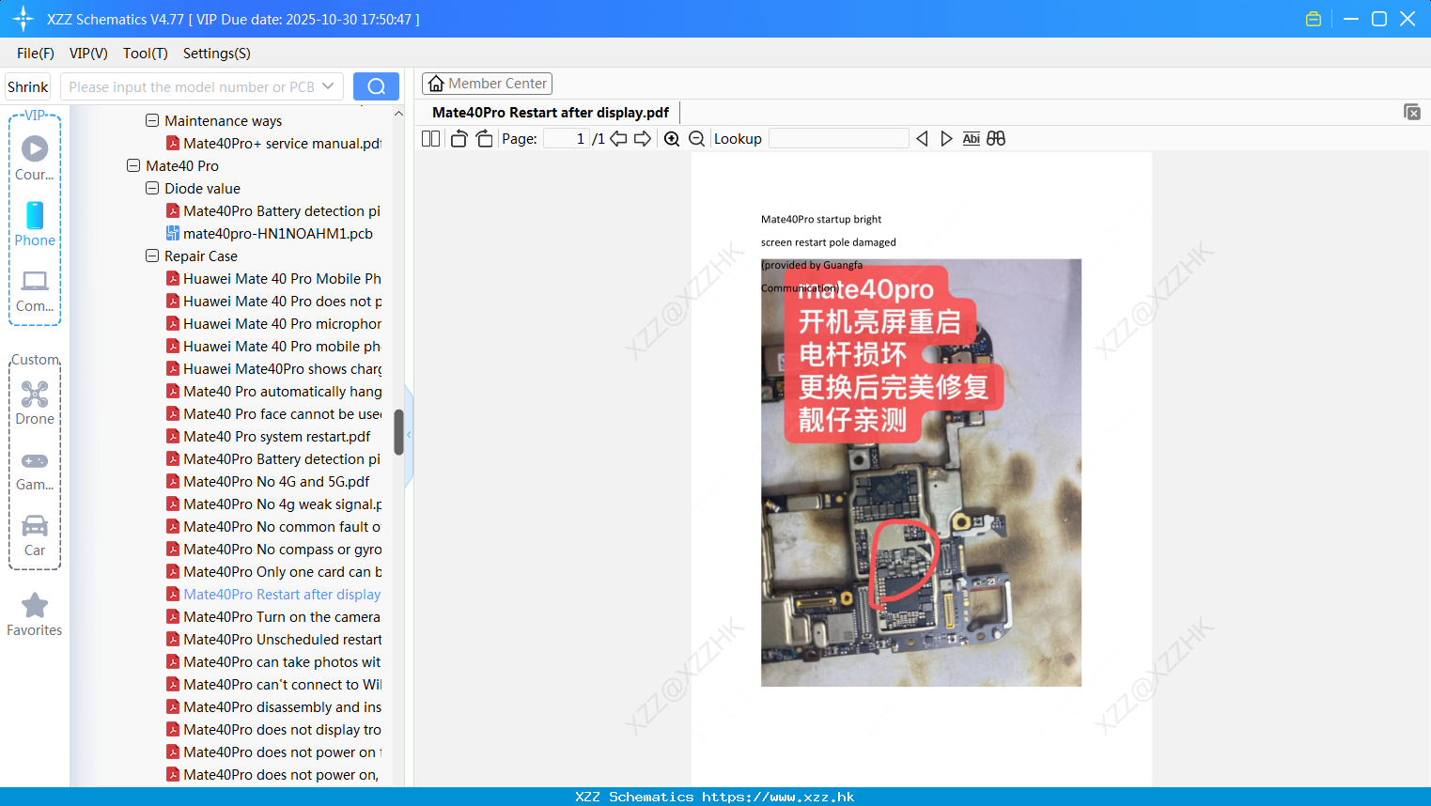Open Mate40Pro can't connect to Wifi file
The width and height of the screenshot is (1431, 806).
coord(273,684)
